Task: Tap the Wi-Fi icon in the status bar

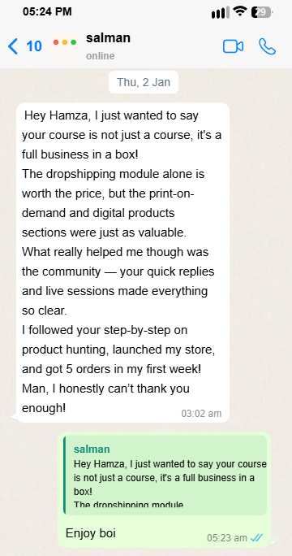Action: 240,11
